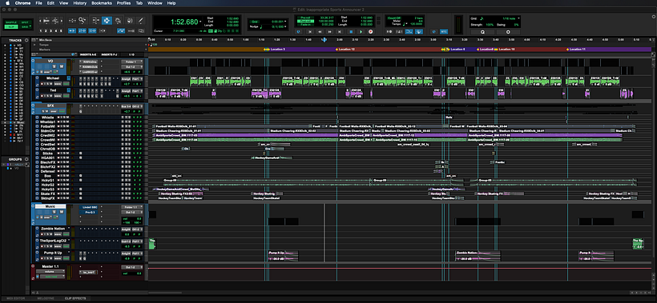Click horizontal zoom out arrow
The image size is (657, 303).
click(40, 21)
